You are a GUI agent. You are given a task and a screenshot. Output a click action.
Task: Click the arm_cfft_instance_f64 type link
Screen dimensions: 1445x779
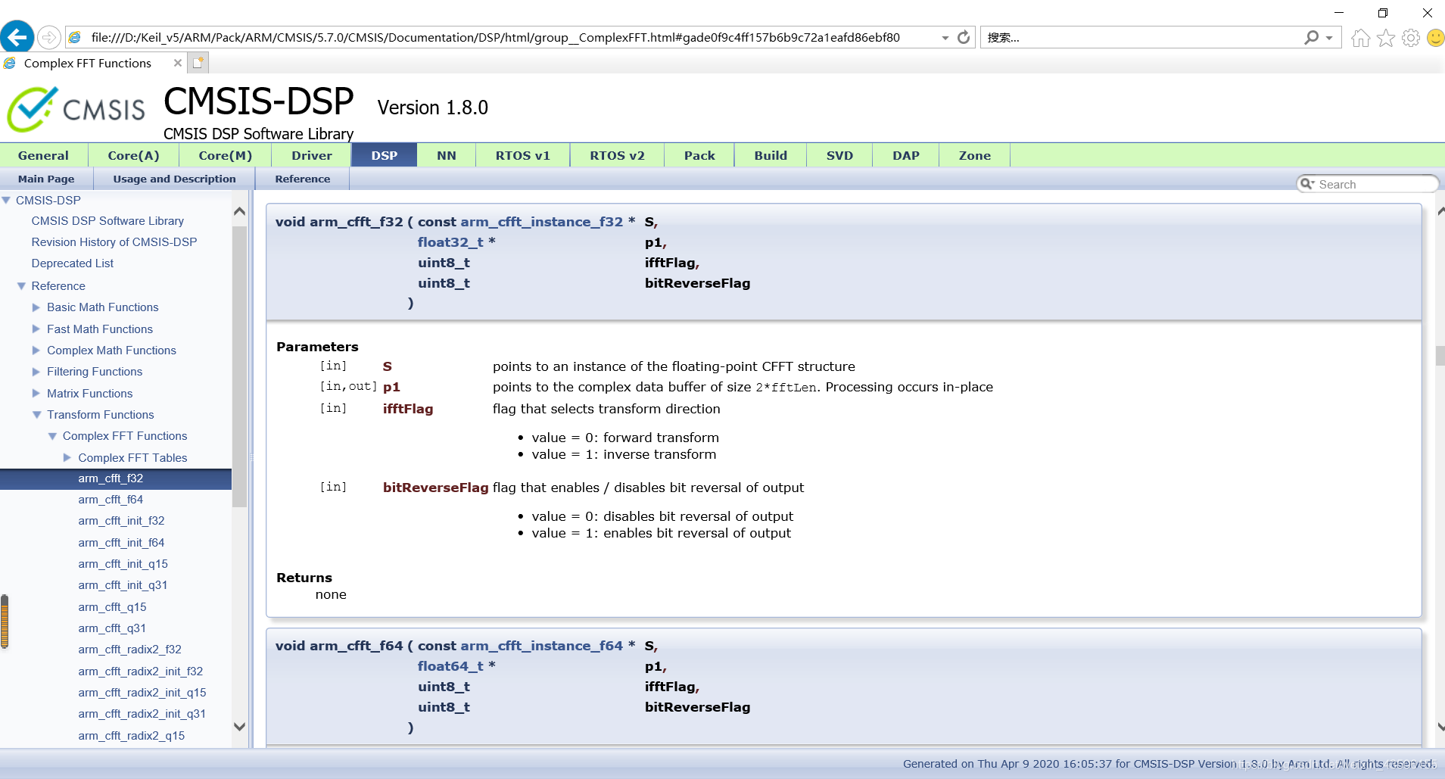[x=541, y=646]
